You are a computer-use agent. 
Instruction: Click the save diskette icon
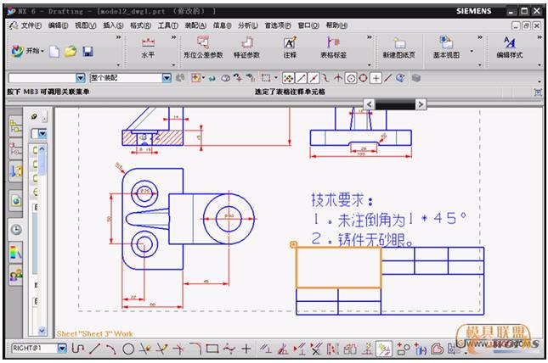[x=88, y=53]
